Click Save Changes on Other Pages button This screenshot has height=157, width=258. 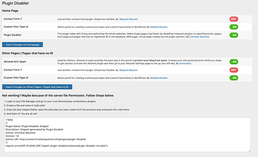pos(37,87)
